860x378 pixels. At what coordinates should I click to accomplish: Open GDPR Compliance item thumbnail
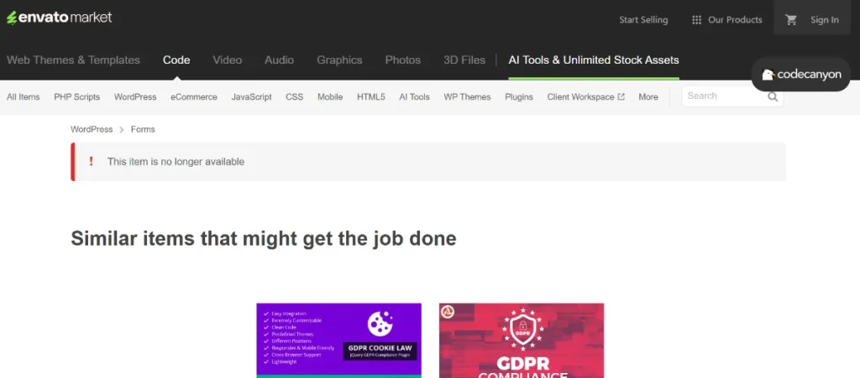click(x=522, y=340)
